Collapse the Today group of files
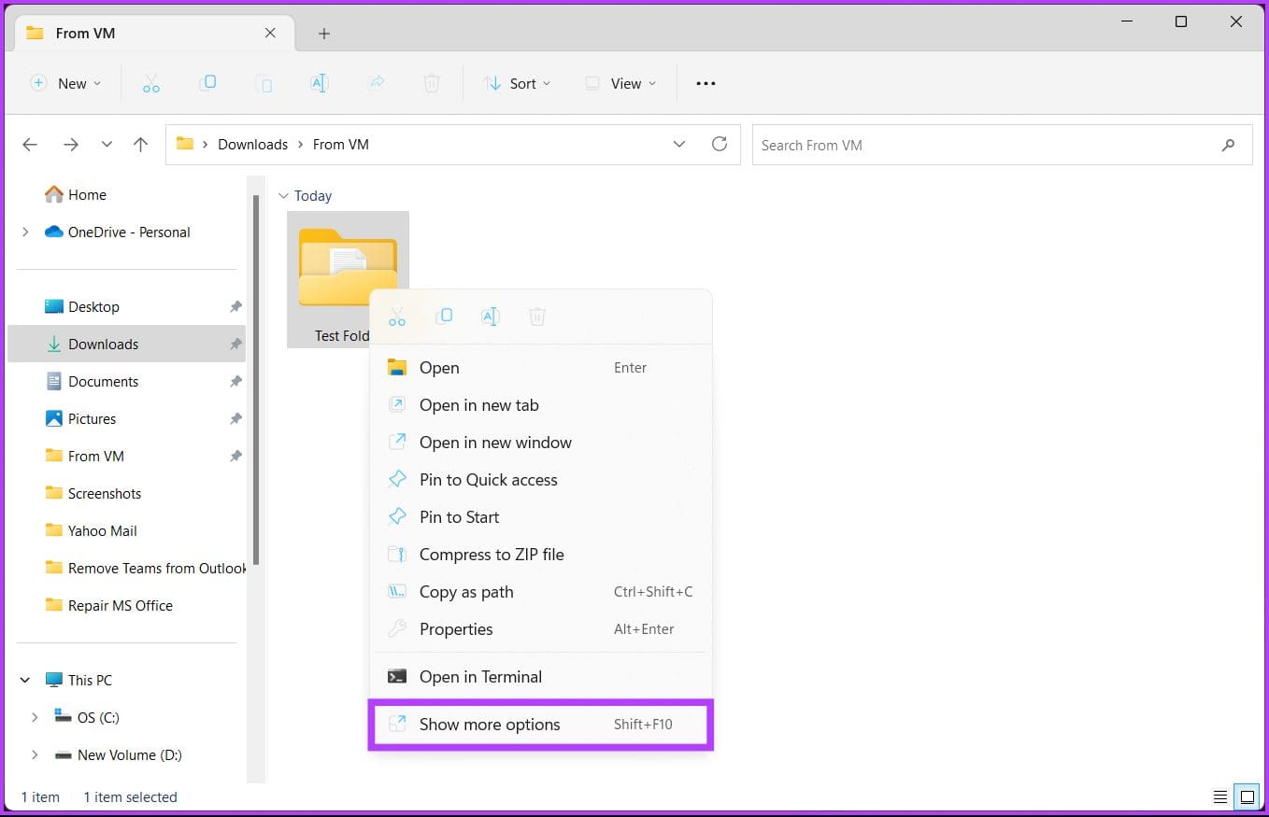Screen dimensions: 1269x817 click(x=283, y=195)
